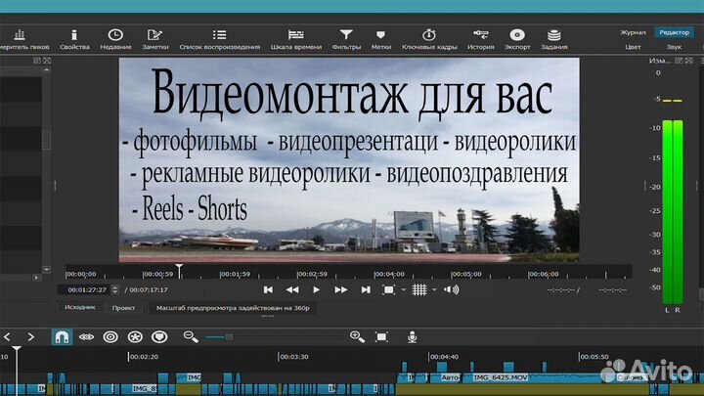This screenshot has height=396, width=704.
Task: Click the audio level meter bars
Action: pyautogui.click(x=673, y=211)
